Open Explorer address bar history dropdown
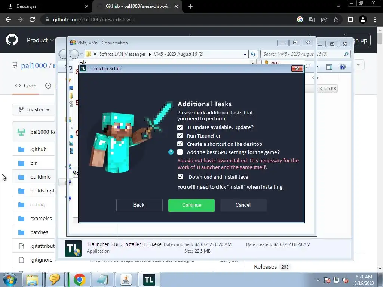 [x=245, y=54]
